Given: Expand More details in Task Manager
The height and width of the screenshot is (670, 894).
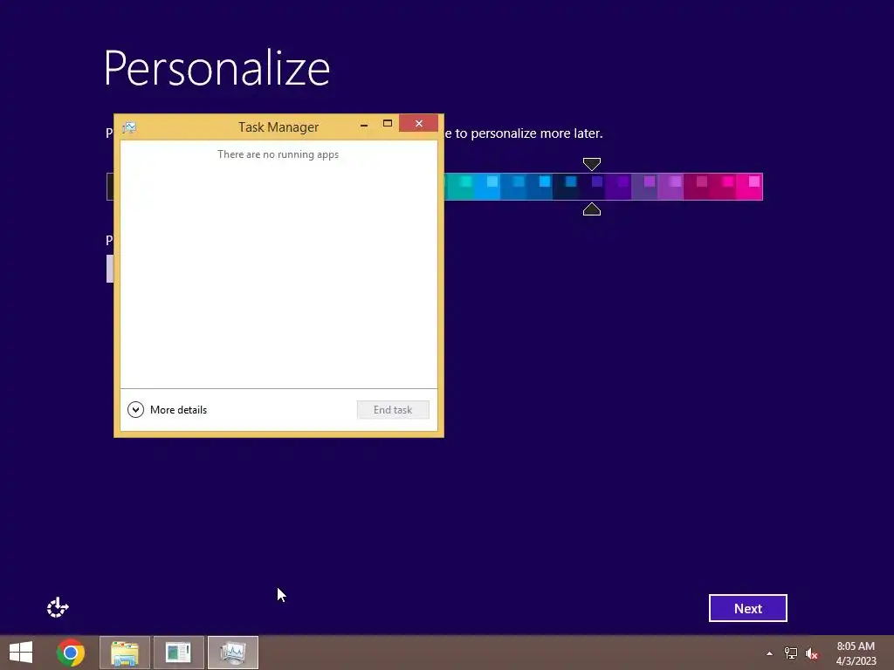Looking at the screenshot, I should (x=167, y=410).
